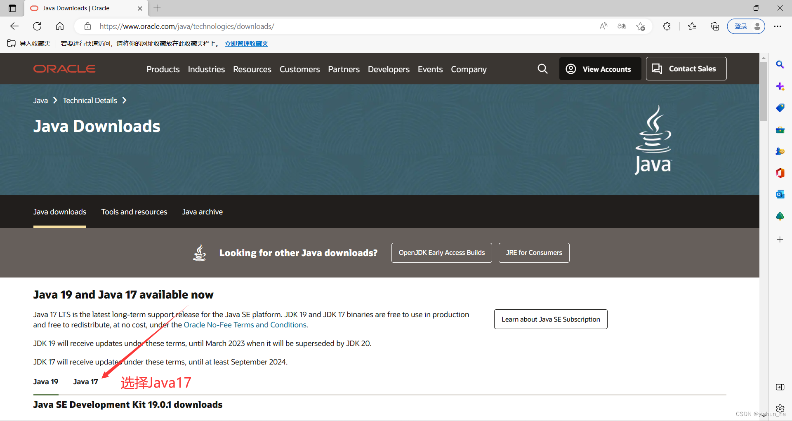Open the Company menu
This screenshot has height=421, width=792.
tap(469, 69)
